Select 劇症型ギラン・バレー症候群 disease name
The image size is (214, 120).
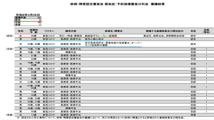pyautogui.click(x=101, y=36)
